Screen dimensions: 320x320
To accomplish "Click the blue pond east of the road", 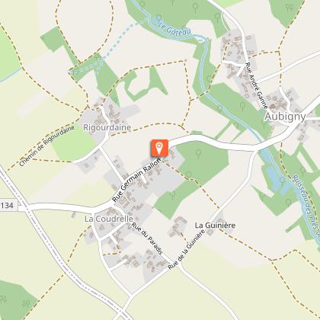I will point(277,178).
